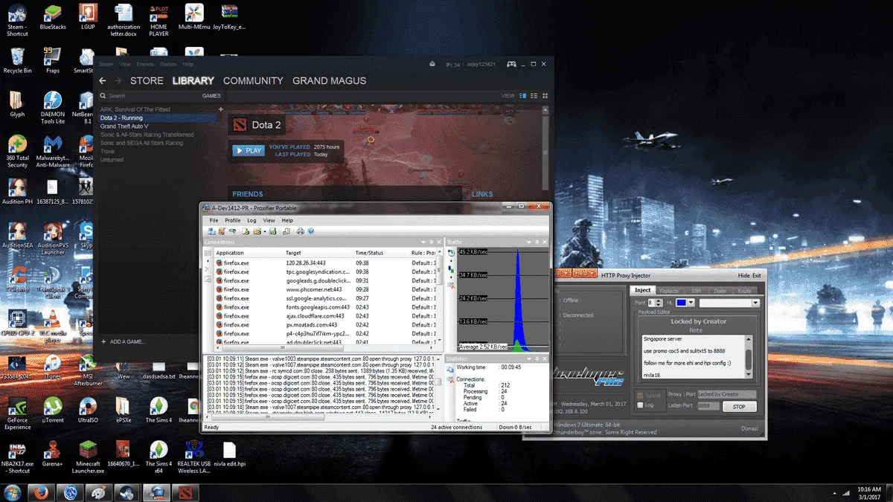Click the Donasi link in Proxy Injector
This screenshot has width=893, height=502.
(x=749, y=428)
